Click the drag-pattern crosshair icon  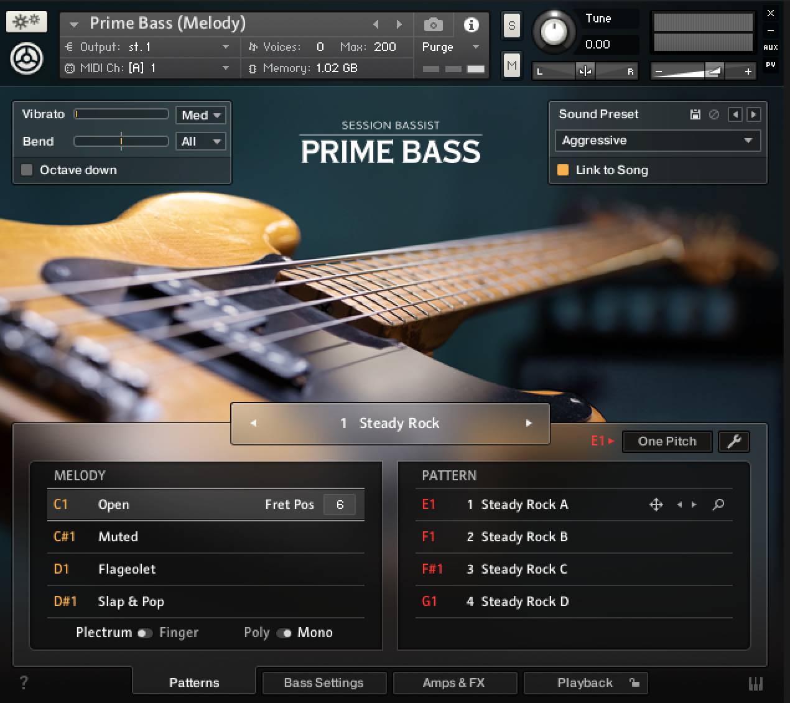tap(656, 505)
